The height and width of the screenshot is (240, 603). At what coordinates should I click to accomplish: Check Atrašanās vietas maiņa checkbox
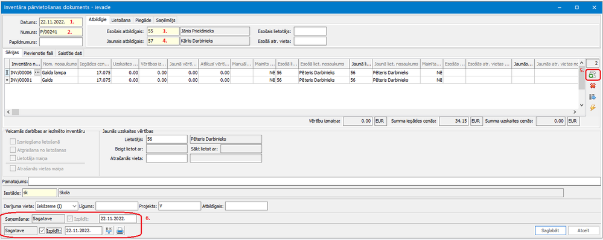tap(13, 168)
